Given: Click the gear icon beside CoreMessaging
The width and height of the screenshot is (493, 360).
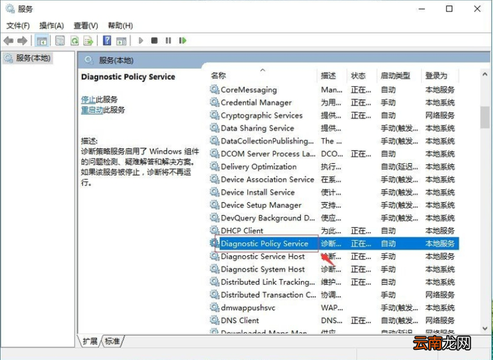Looking at the screenshot, I should pos(214,90).
